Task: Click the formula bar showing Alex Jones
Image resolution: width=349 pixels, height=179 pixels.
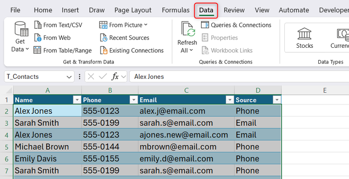Action: pos(239,77)
